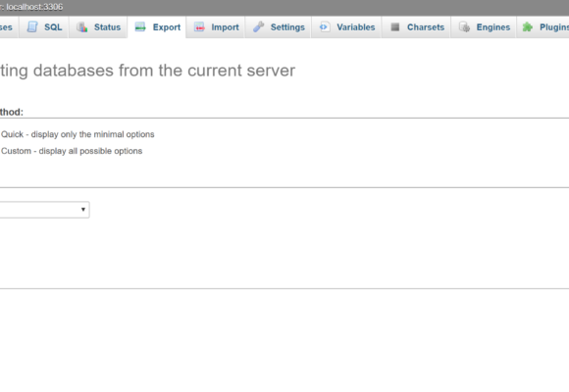Open the Variables tab label

pos(355,27)
